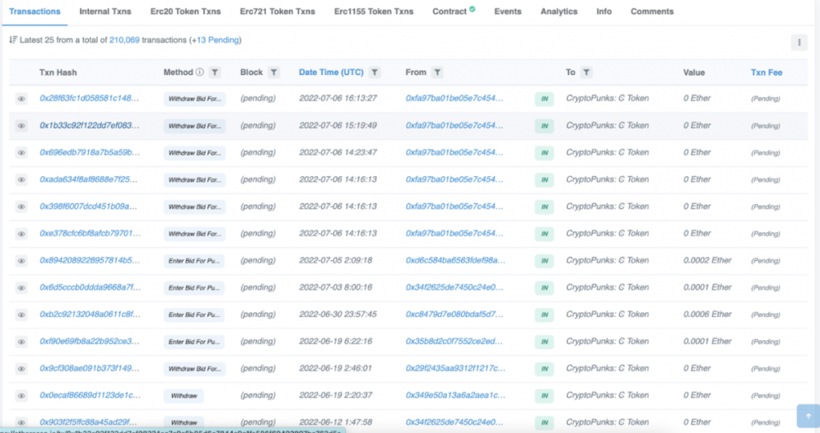Open the From column filter
Viewport: 820px width, 433px height.
(x=437, y=73)
